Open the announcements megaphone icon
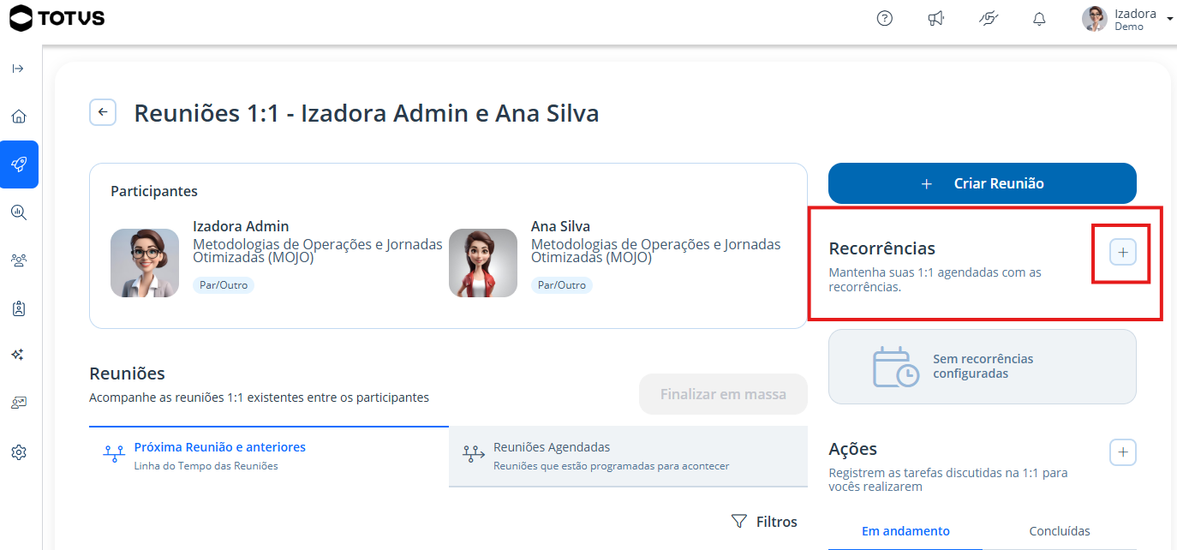The image size is (1177, 550). coord(936,18)
